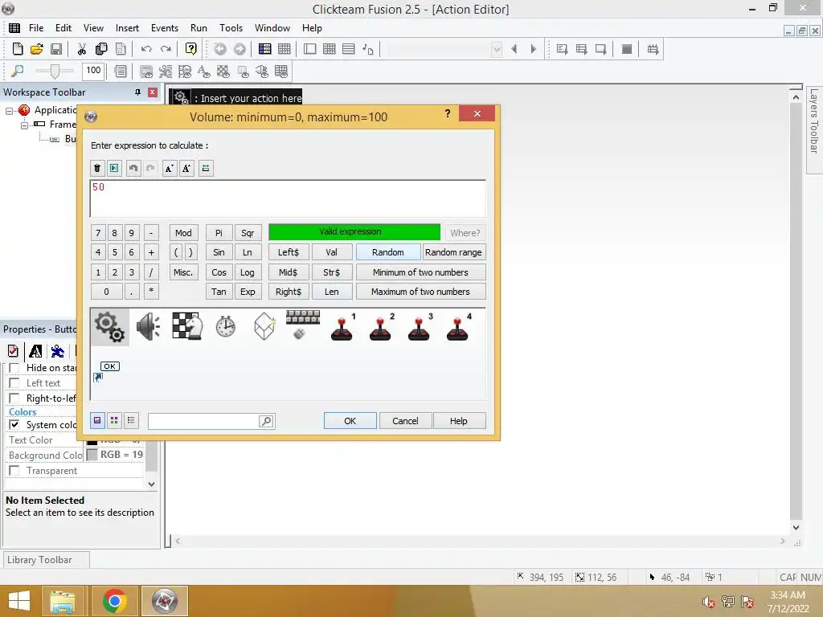The image size is (823, 617).
Task: Uncheck System colors checkbox
Action: [x=14, y=424]
